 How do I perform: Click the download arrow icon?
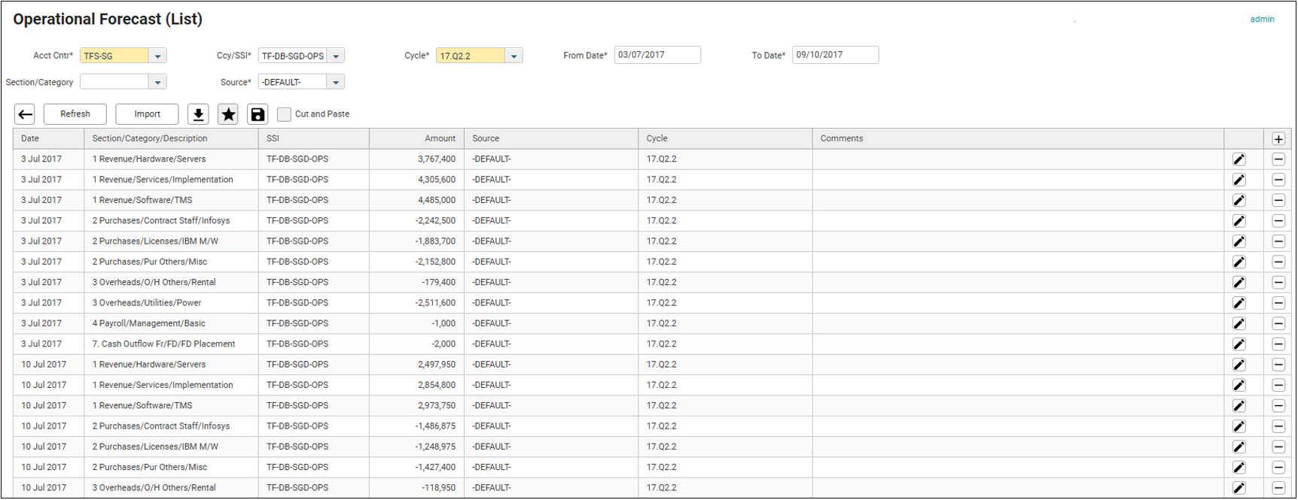point(198,114)
